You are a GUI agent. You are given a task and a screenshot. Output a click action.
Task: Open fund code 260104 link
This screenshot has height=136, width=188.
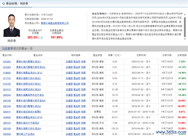pos(7,106)
